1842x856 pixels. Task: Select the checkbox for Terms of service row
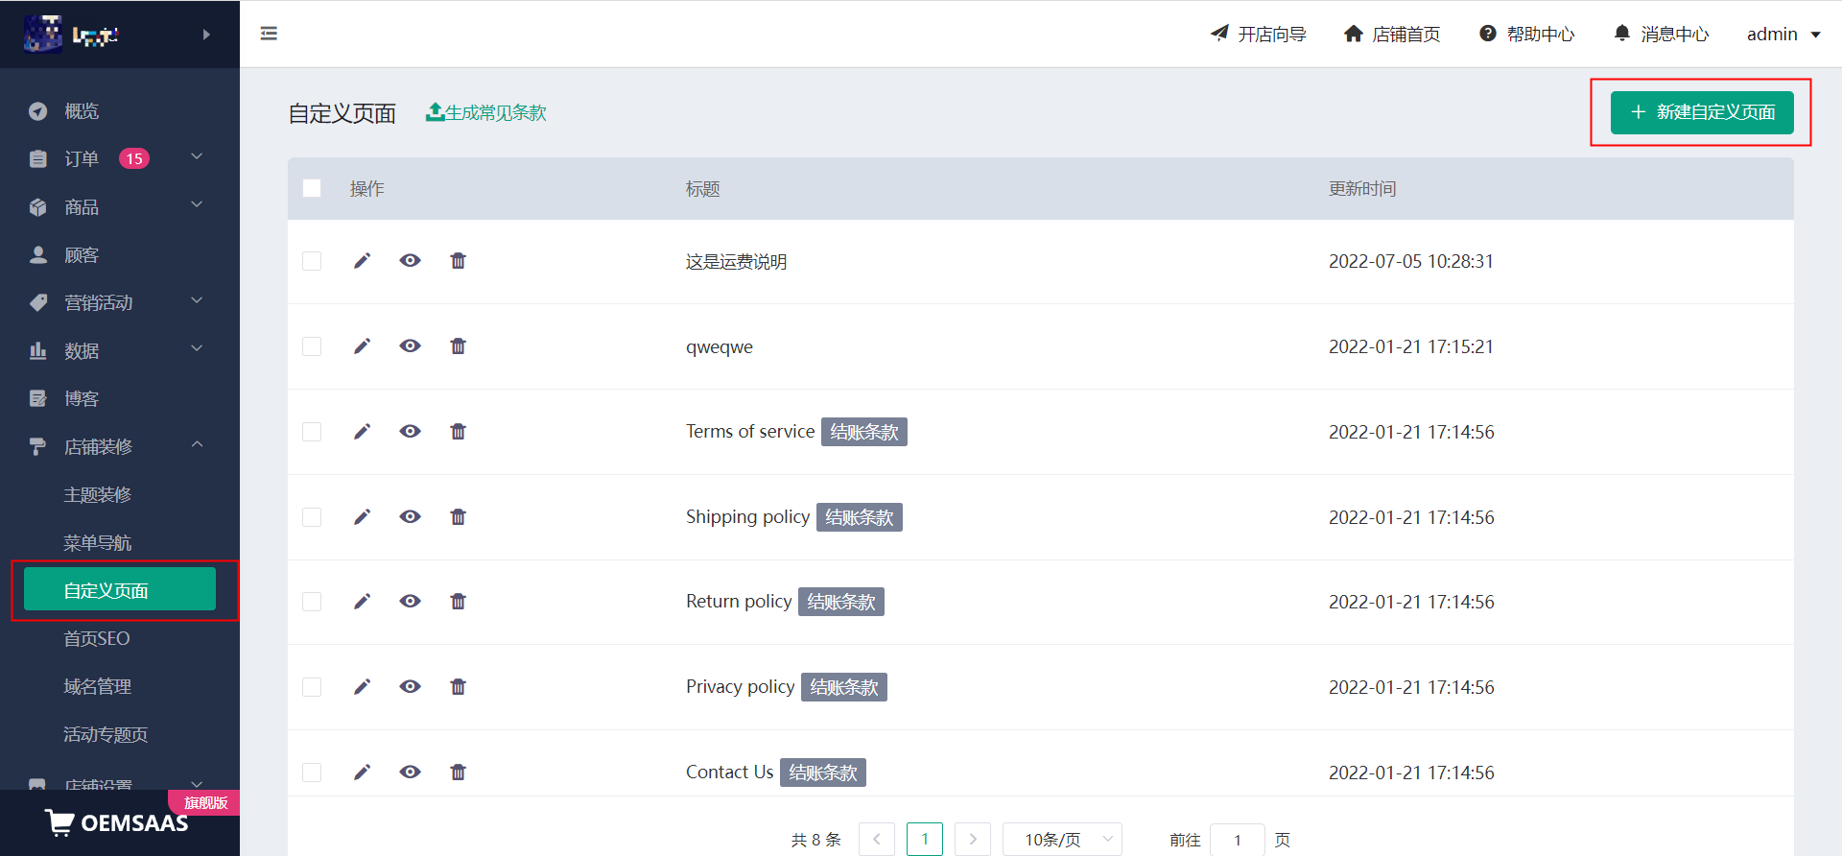[312, 432]
